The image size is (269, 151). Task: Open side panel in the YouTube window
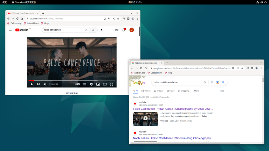(x=128, y=19)
